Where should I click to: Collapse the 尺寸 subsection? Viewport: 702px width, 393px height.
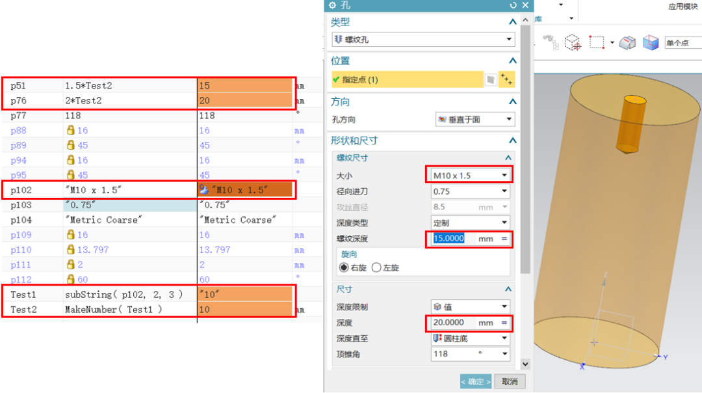(x=508, y=289)
